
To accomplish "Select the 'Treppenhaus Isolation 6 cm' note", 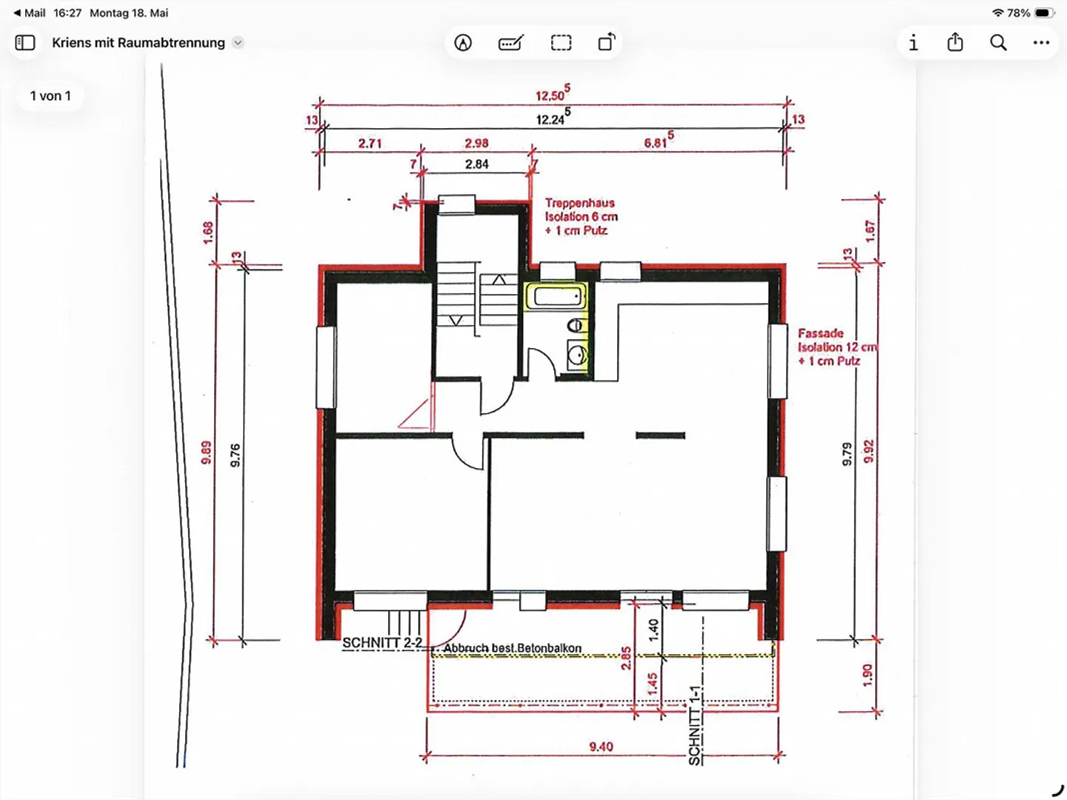I will [581, 216].
